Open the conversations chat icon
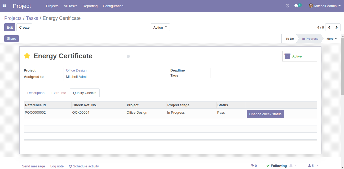Viewport: 344px width, 169px height. tap(297, 6)
